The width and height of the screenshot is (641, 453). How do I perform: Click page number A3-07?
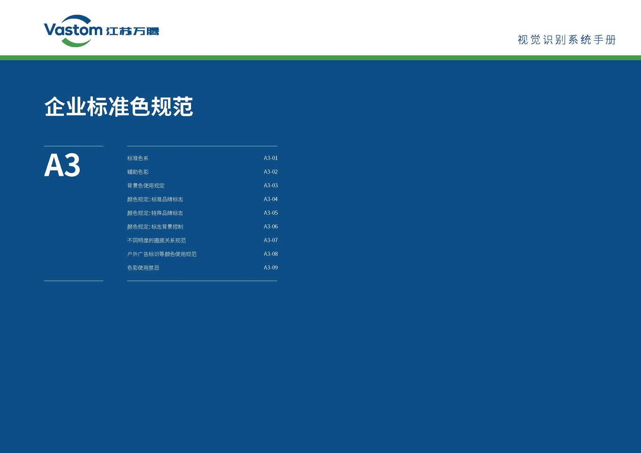(271, 240)
